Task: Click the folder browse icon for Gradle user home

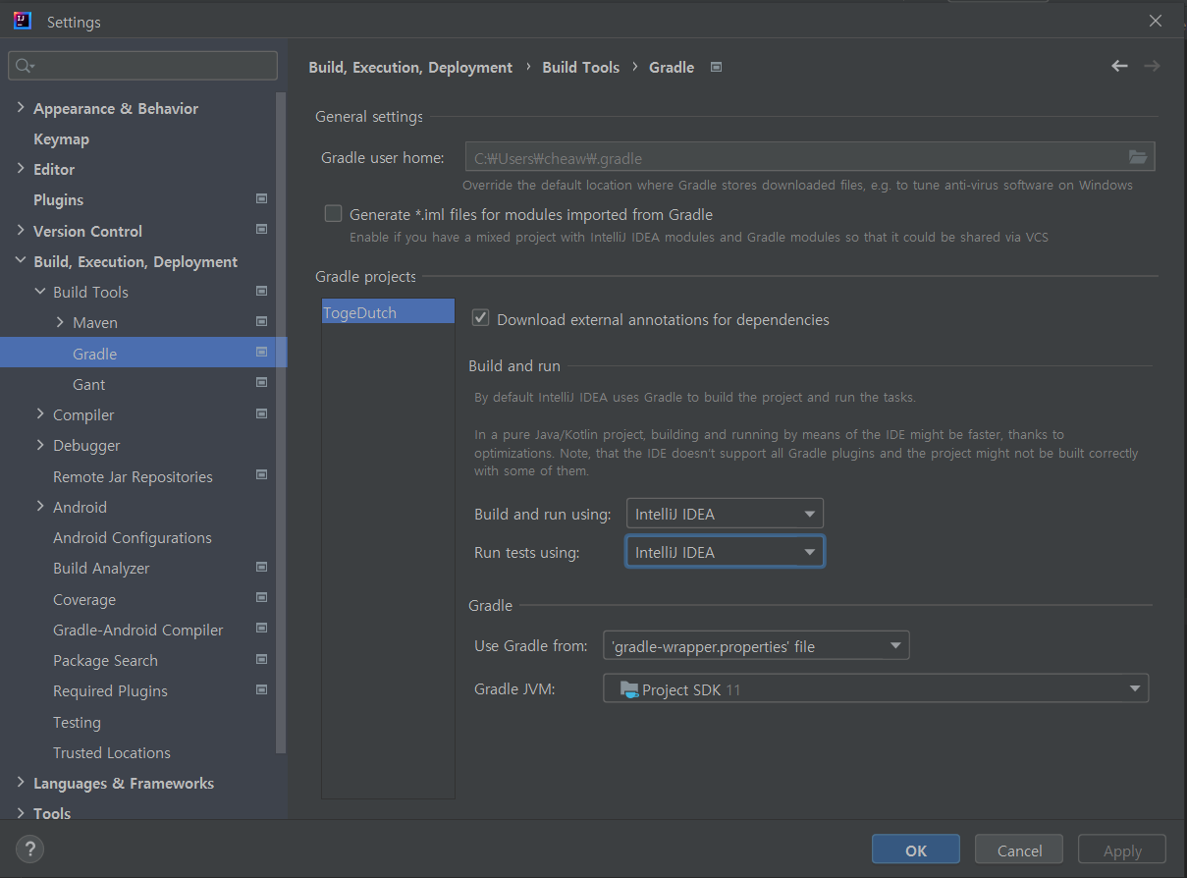Action: pos(1138,157)
